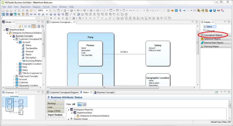Expand the Party tree node
The width and height of the screenshot is (233, 126).
tap(17, 67)
